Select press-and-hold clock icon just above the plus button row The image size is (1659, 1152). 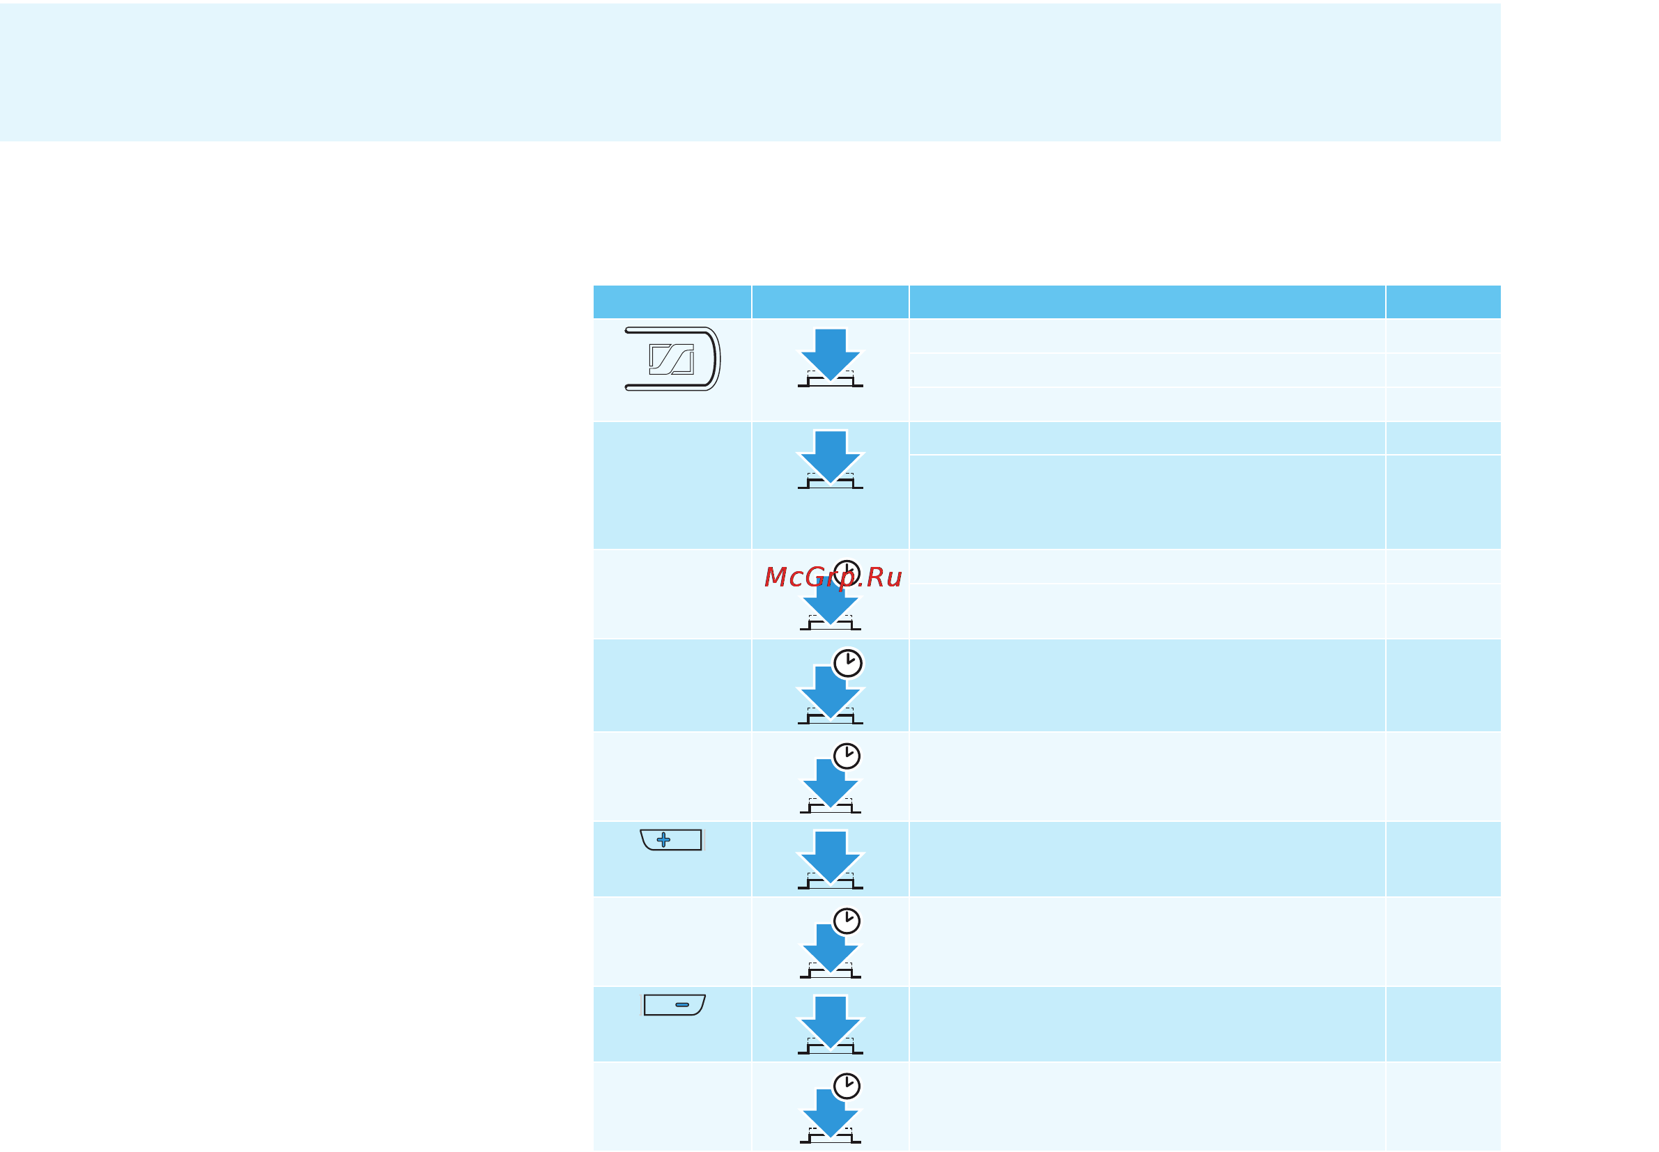pyautogui.click(x=847, y=756)
